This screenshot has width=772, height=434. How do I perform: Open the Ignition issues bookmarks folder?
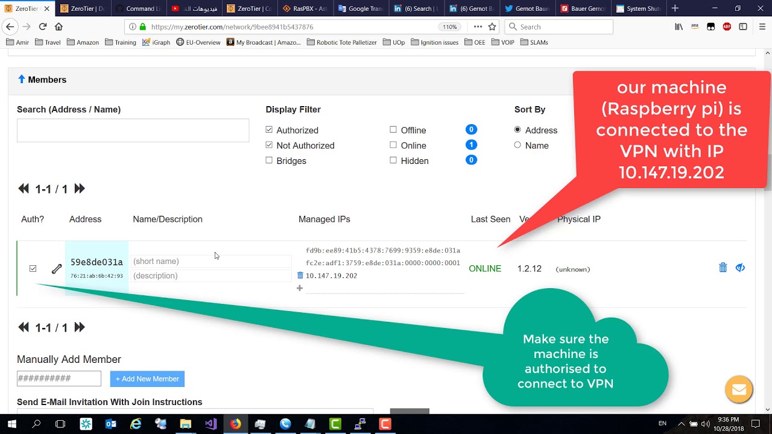point(434,42)
